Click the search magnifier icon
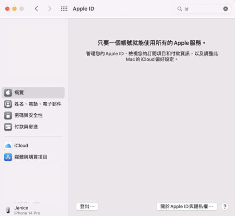235x216 pixels. click(x=180, y=9)
